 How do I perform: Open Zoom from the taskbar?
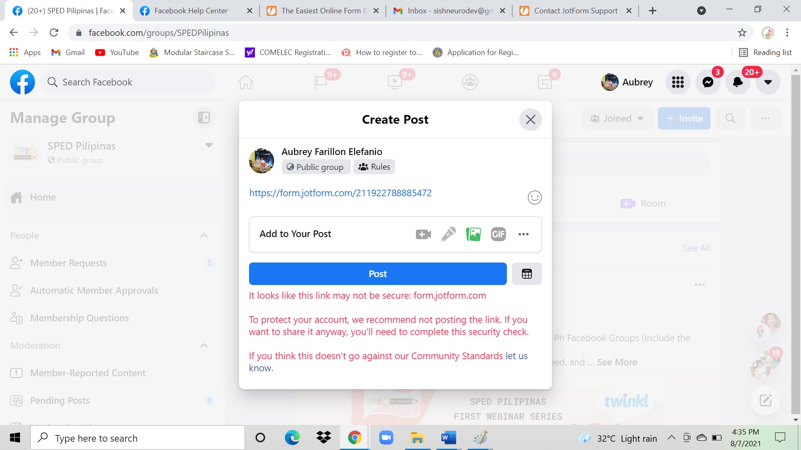click(386, 438)
